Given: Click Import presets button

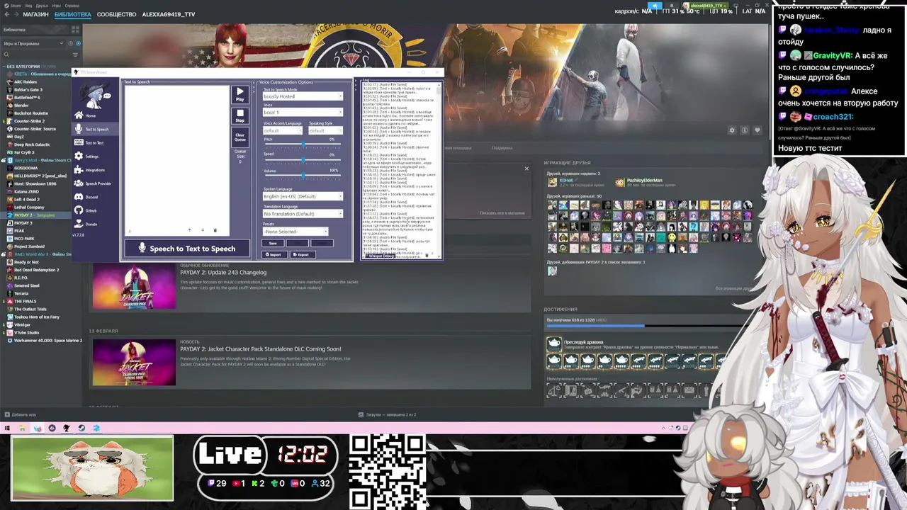Looking at the screenshot, I should coord(274,254).
